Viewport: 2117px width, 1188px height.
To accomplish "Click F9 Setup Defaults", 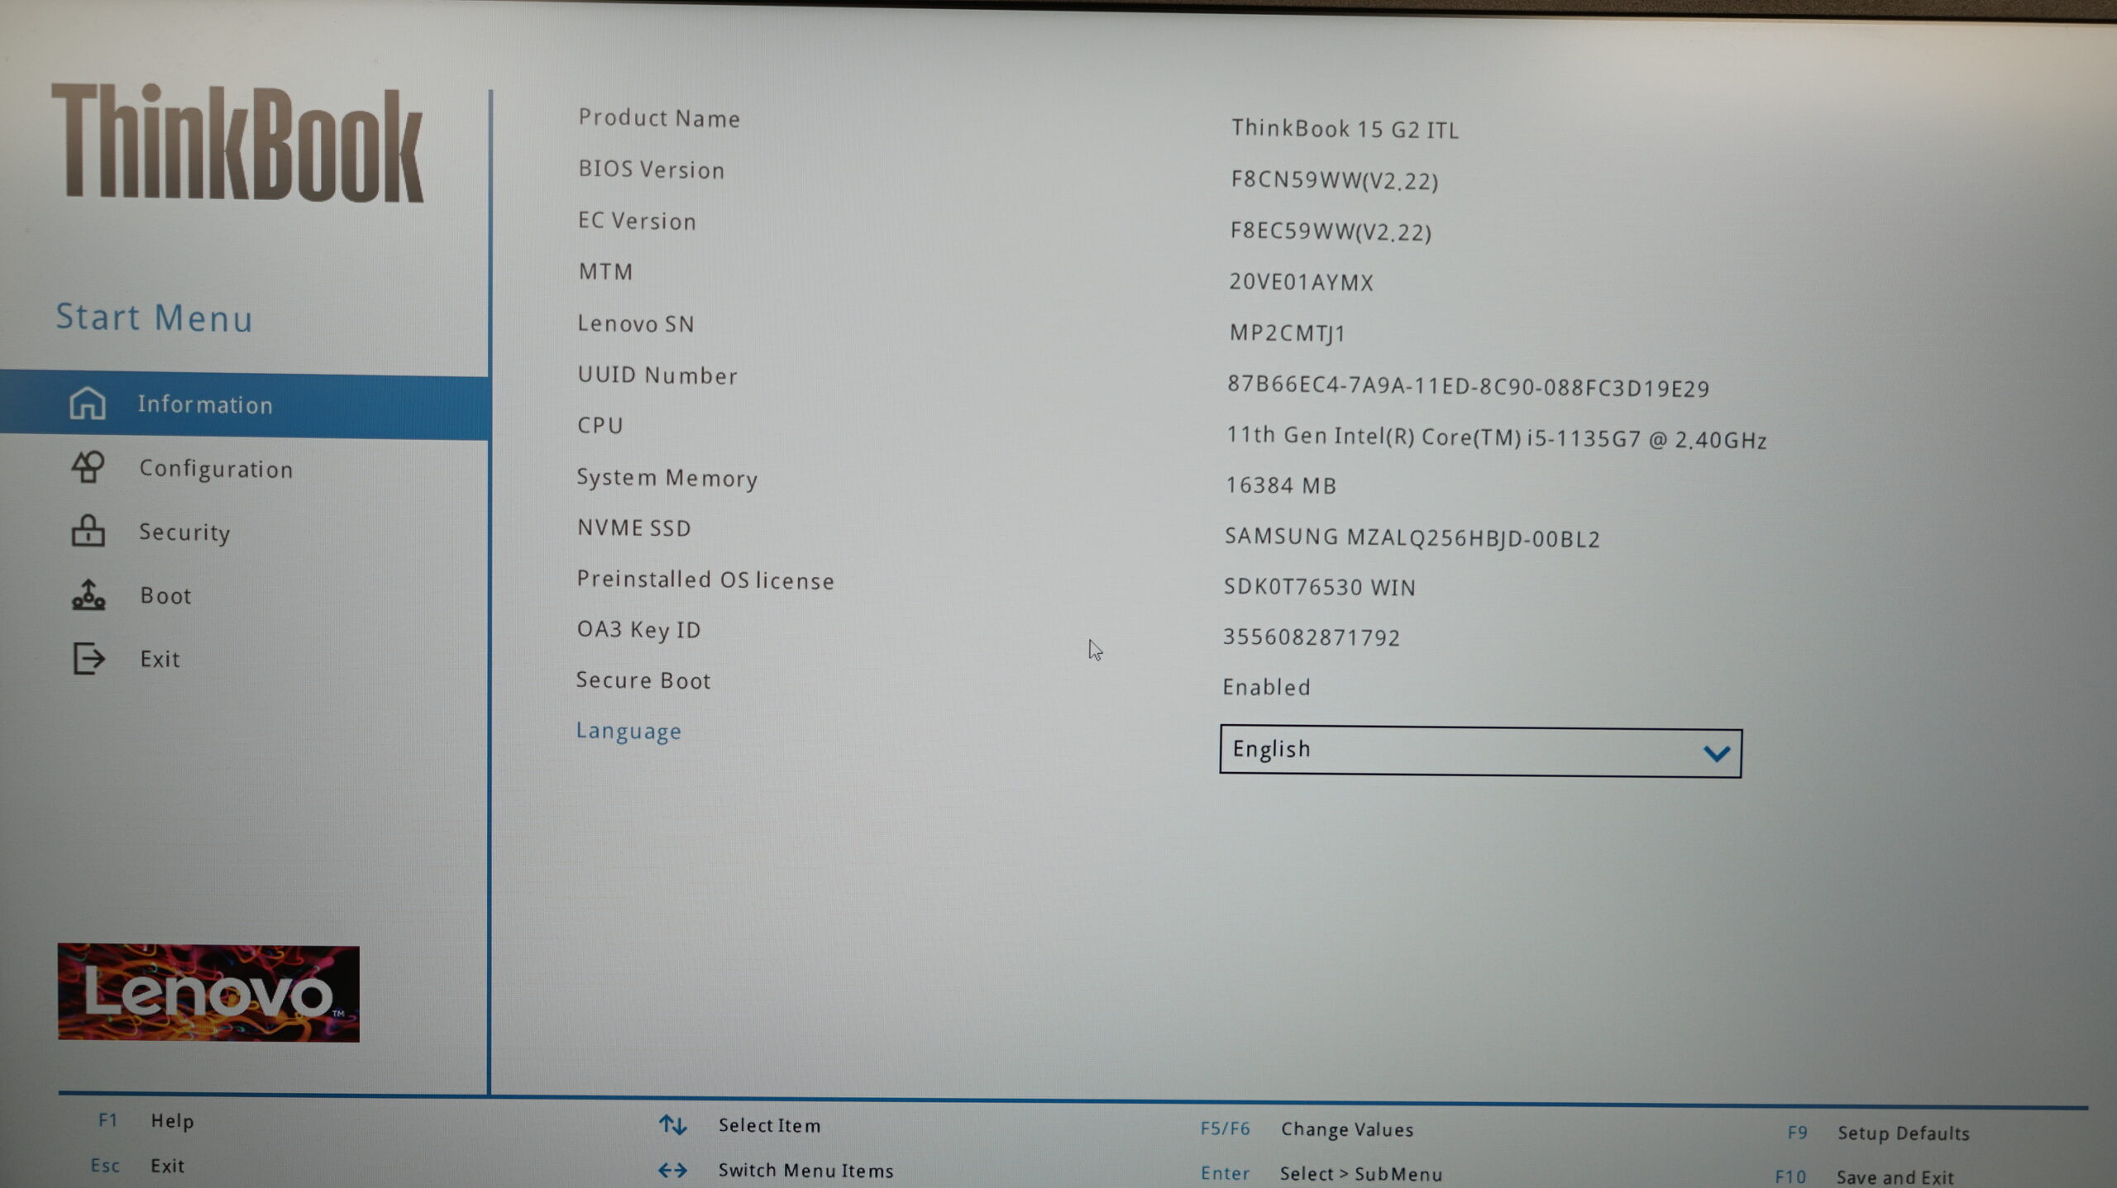I will point(1902,1133).
